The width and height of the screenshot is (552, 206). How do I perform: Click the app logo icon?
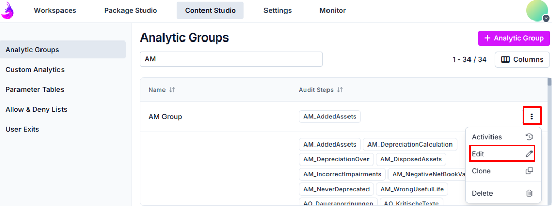pyautogui.click(x=8, y=10)
